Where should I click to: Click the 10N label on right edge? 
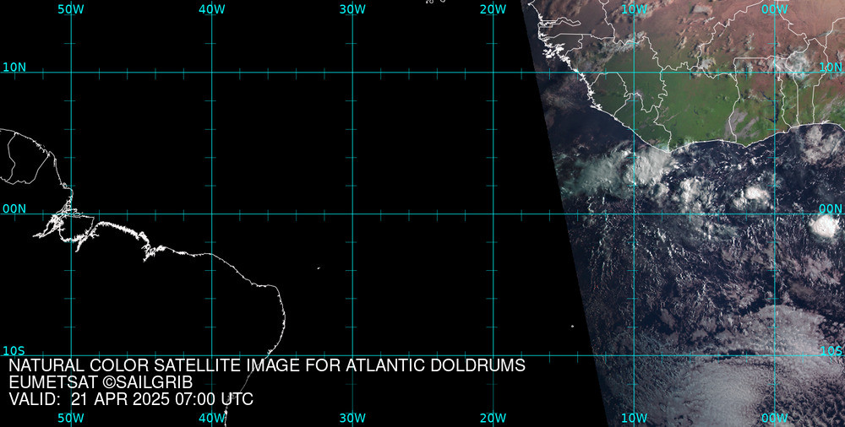pyautogui.click(x=831, y=68)
